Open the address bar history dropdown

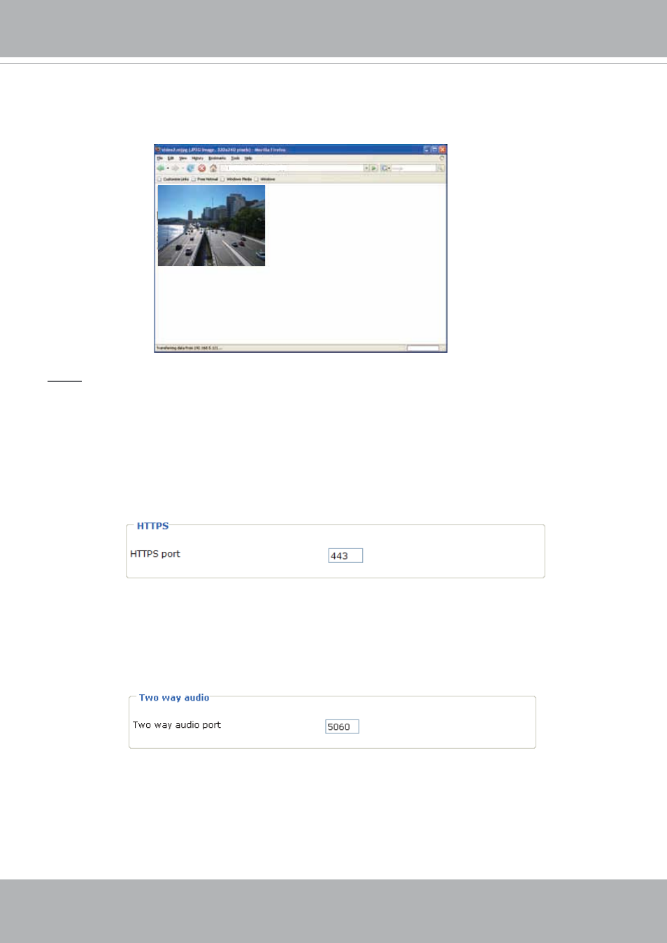[x=366, y=168]
